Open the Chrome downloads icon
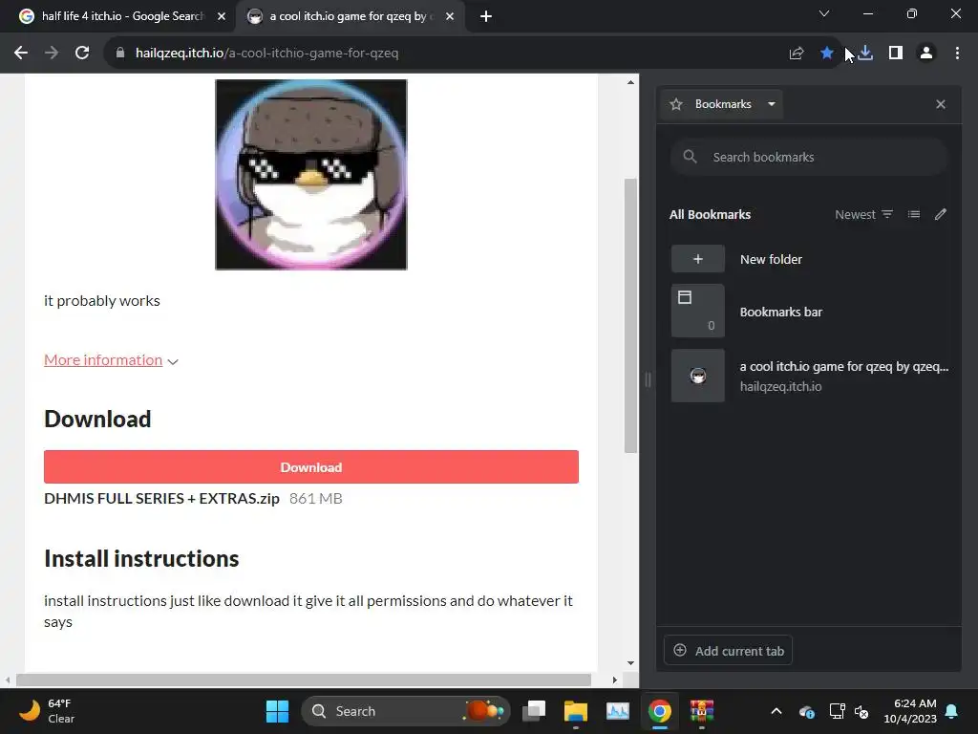Viewport: 978px width, 734px height. pyautogui.click(x=865, y=54)
